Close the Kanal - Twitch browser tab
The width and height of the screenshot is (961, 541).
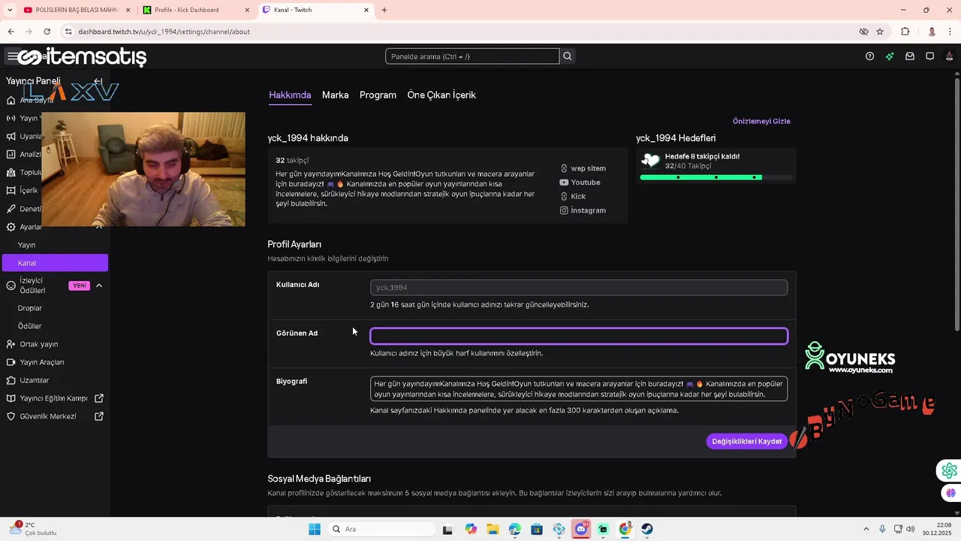(366, 10)
